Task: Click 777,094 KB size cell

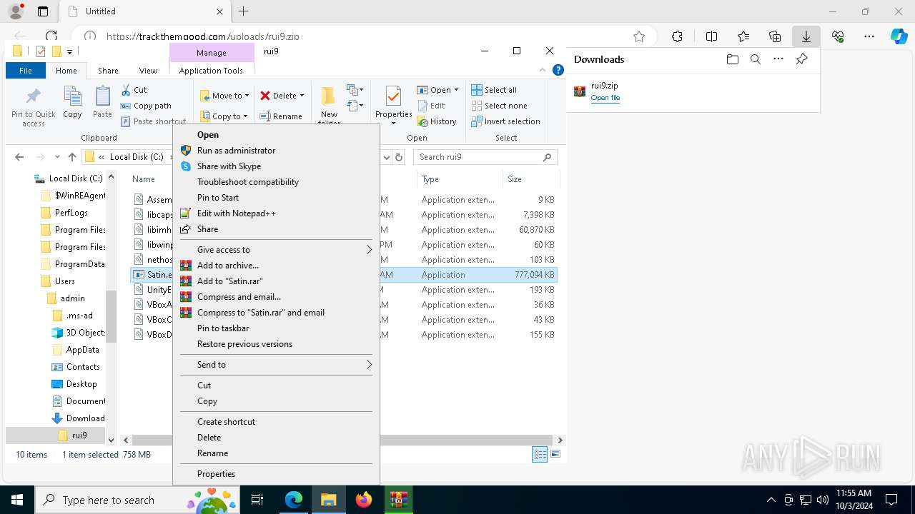Action: tap(534, 275)
